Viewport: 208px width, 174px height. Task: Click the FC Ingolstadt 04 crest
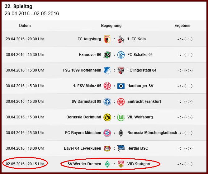pos(121,70)
